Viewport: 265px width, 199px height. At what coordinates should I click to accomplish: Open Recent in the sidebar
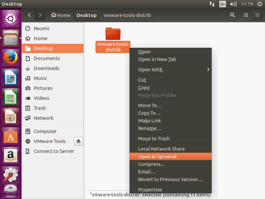point(53,29)
